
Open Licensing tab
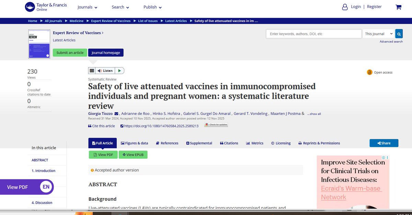point(281,143)
